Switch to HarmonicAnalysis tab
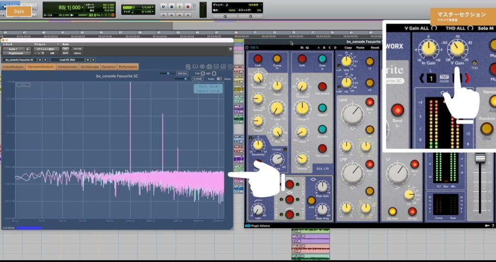496x262 pixels. click(x=41, y=67)
